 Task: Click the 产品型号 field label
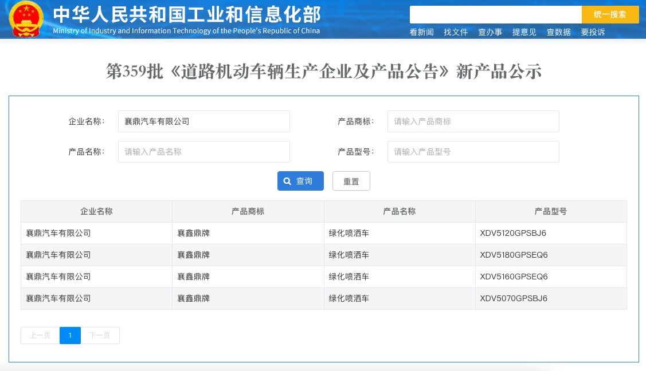[x=356, y=152]
